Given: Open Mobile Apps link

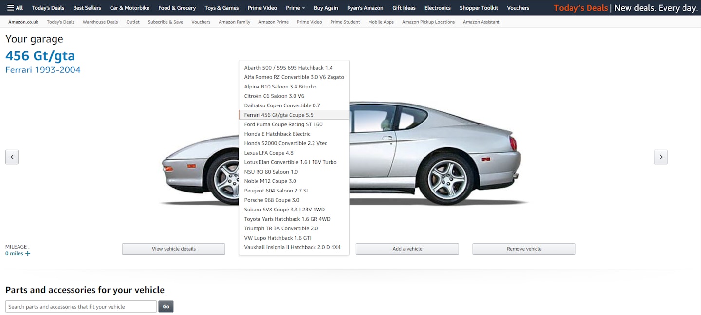Looking at the screenshot, I should (381, 22).
